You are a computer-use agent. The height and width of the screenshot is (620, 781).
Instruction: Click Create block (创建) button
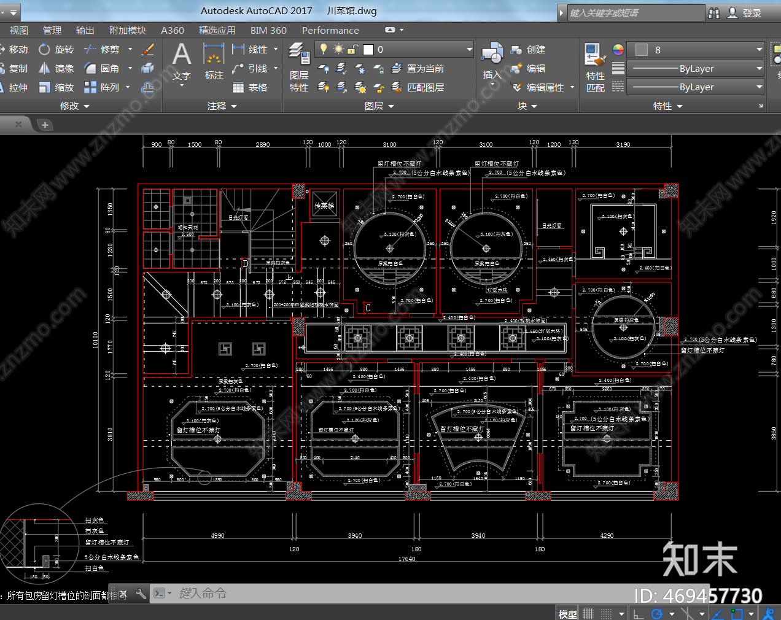tap(528, 50)
